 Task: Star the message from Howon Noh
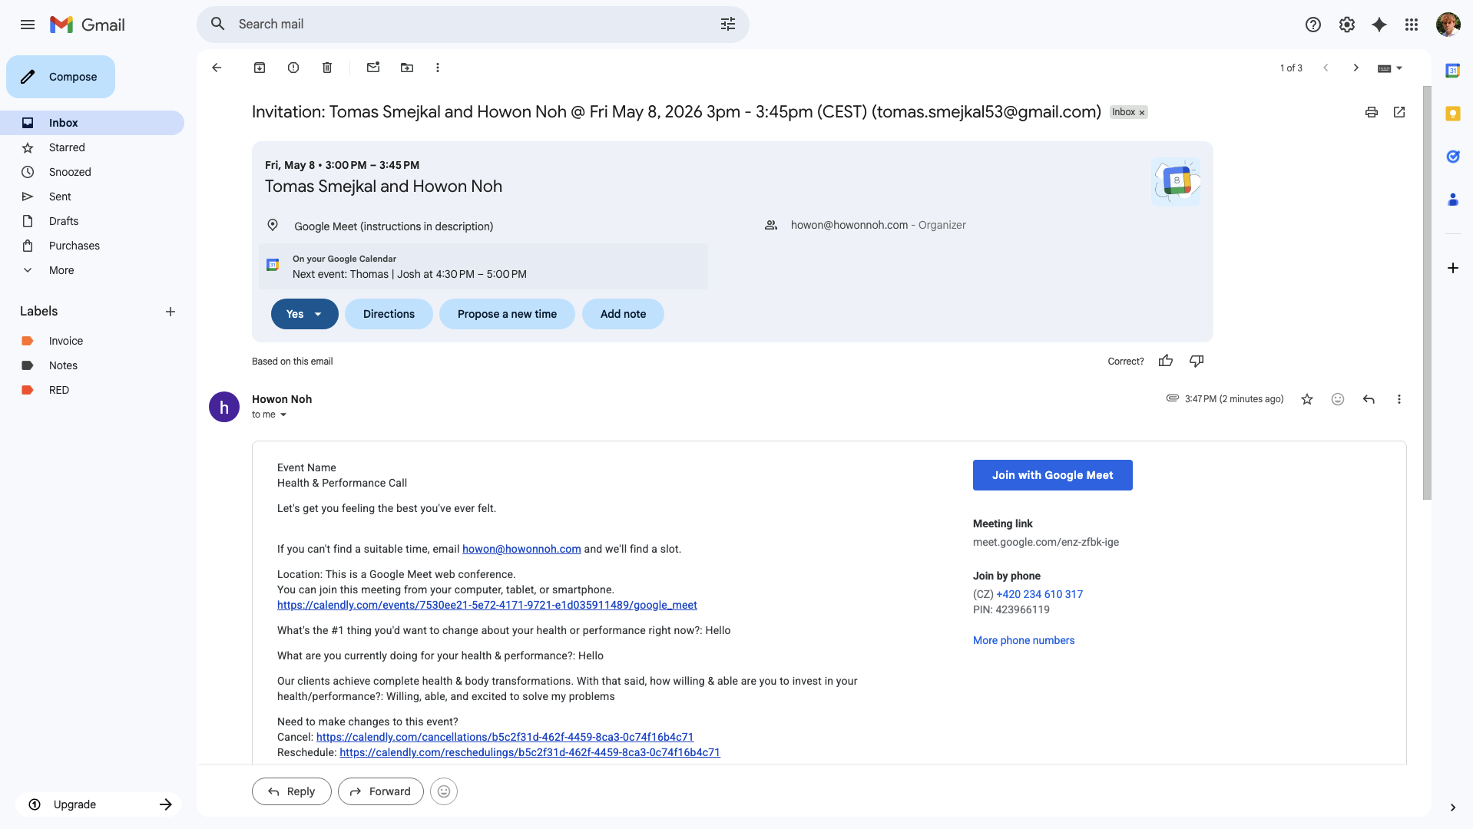[x=1307, y=399]
